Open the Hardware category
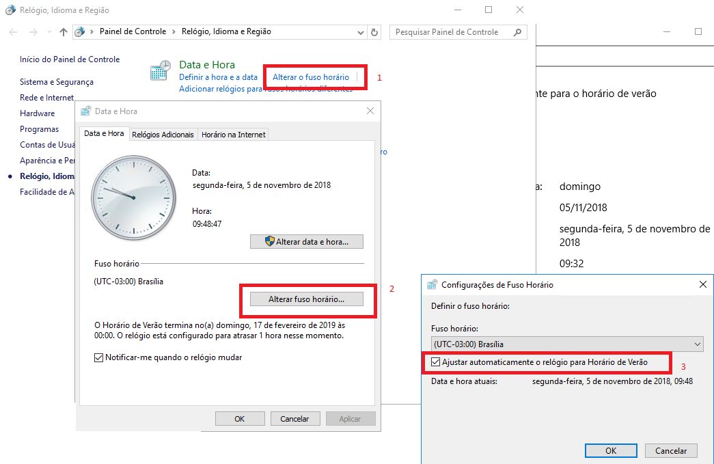714x464 pixels. (38, 113)
